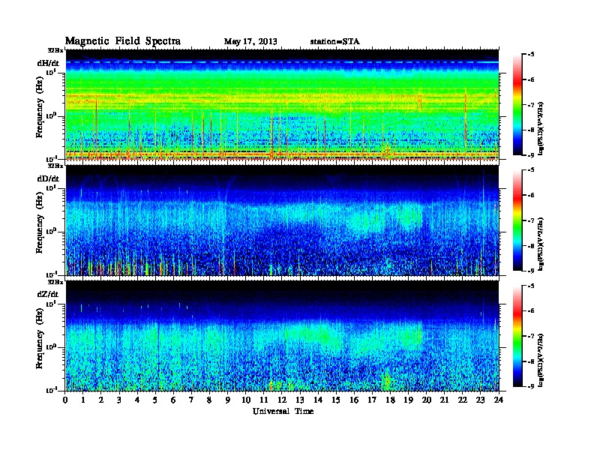Viewport: 594px width, 459px height.
Task: Click hour tick label "14" on time axis
Action: pos(318,400)
